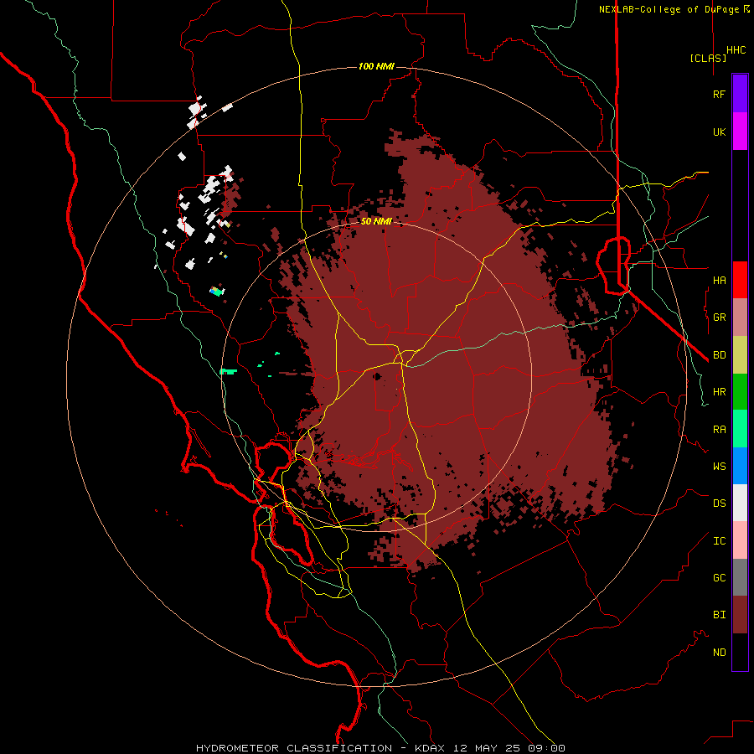Click the DS white legend swatch
Image resolution: width=754 pixels, height=754 pixels.
pyautogui.click(x=740, y=503)
